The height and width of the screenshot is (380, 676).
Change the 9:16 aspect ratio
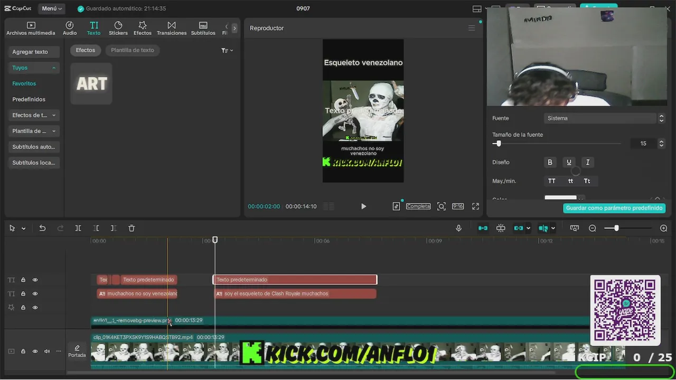[458, 206]
